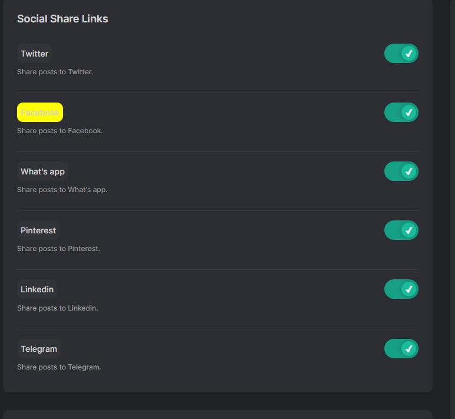
Task: Click "Share posts to Twitter." description
Action: point(55,72)
